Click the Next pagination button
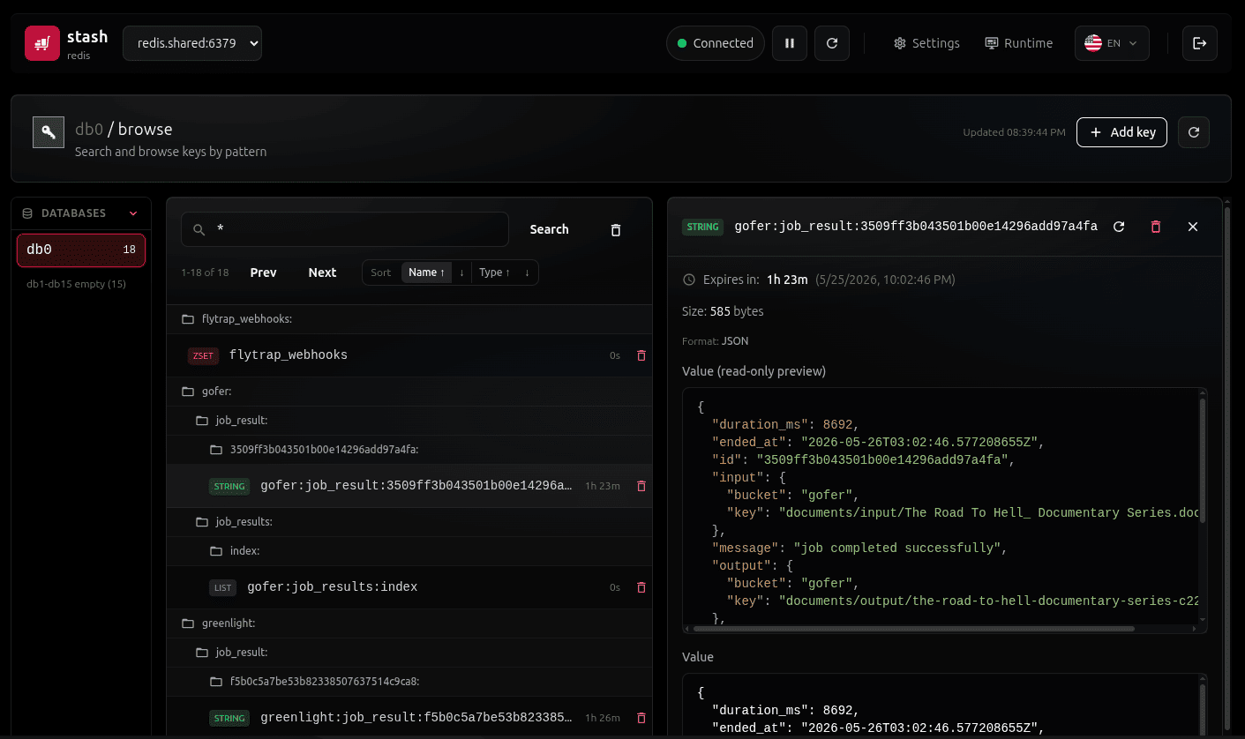This screenshot has height=739, width=1245. [x=322, y=272]
